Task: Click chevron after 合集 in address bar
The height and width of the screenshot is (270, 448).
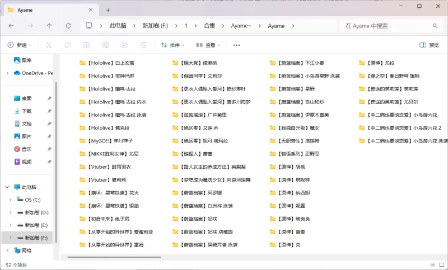Action: click(x=223, y=26)
